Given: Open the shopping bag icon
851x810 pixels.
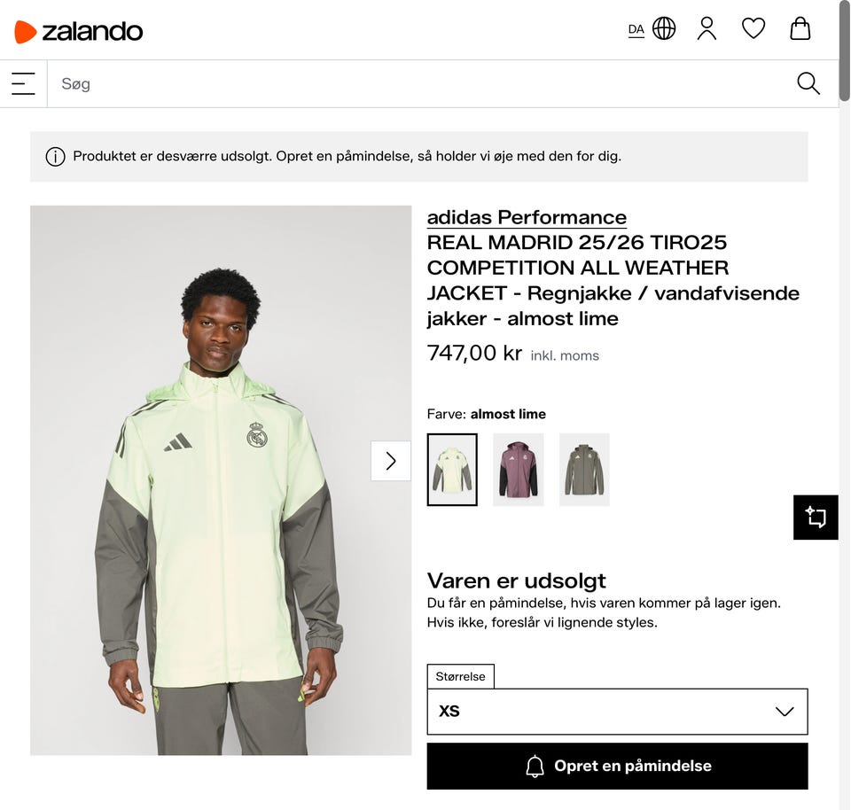Looking at the screenshot, I should pos(800,29).
